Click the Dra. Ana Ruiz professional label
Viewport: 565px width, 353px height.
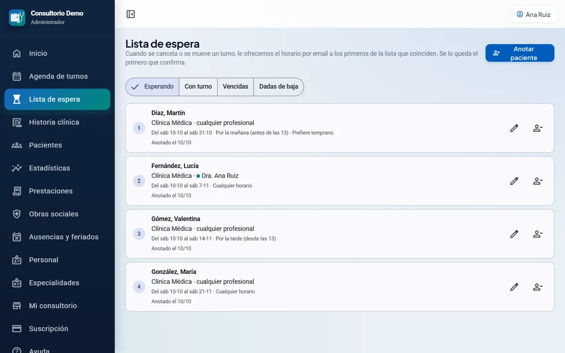coord(220,176)
